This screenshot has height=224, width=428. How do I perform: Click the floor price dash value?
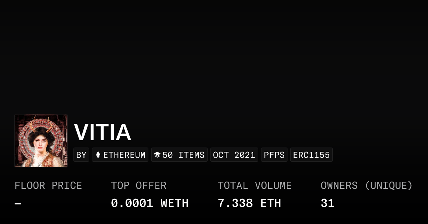click(18, 204)
